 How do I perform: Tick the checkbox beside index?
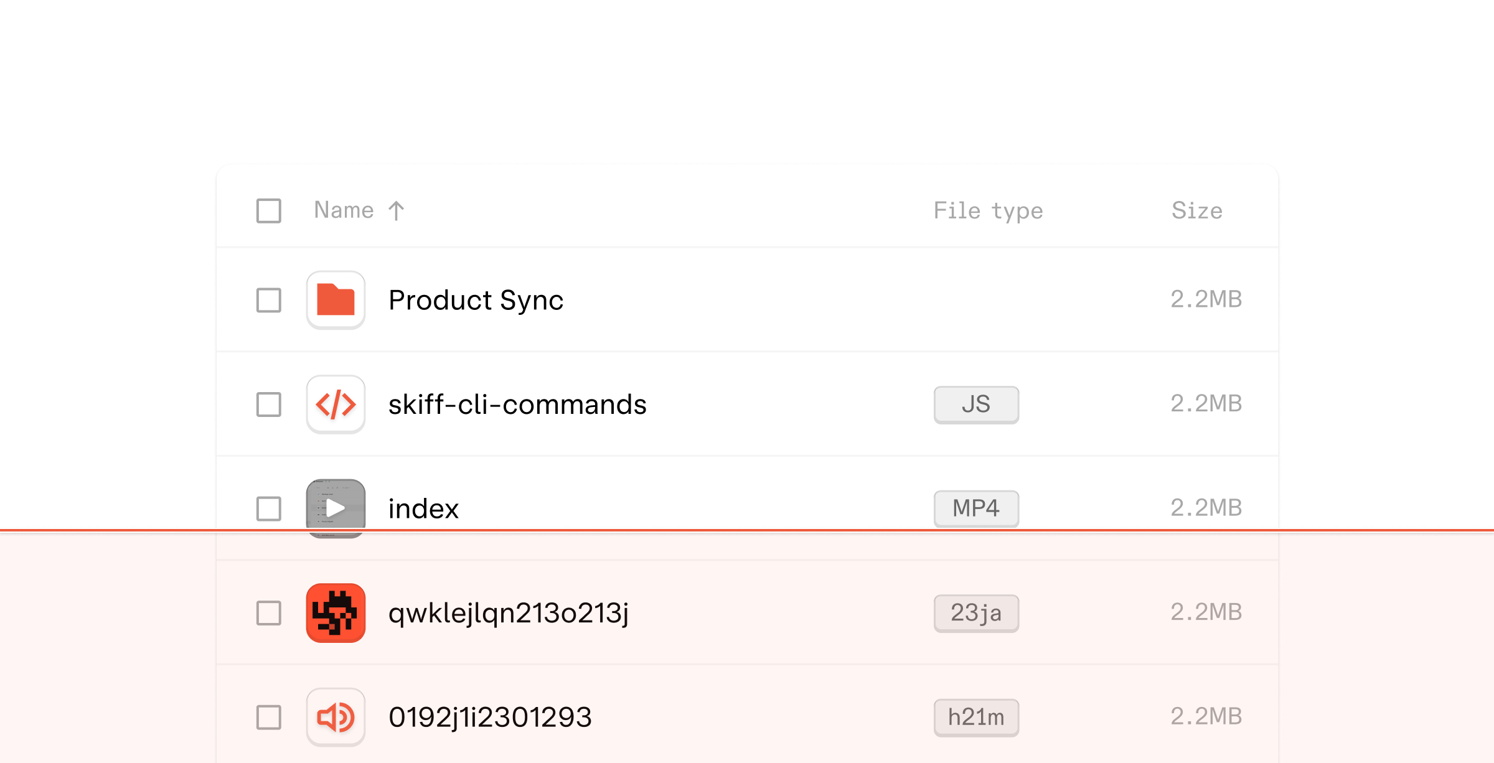pos(269,508)
